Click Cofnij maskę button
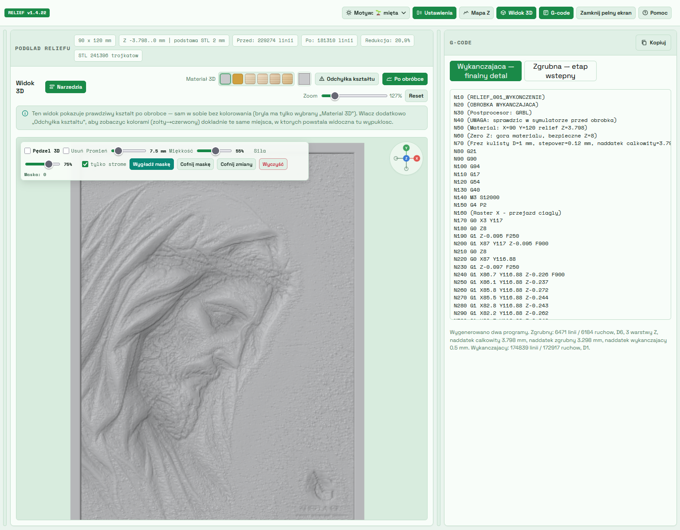680x530 pixels. coord(195,164)
